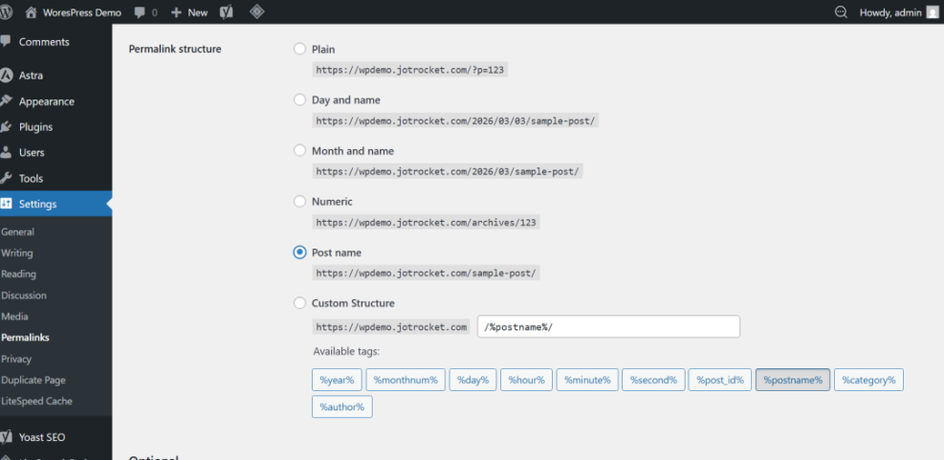The height and width of the screenshot is (460, 944).
Task: Click the Available tags label
Action: 347,351
